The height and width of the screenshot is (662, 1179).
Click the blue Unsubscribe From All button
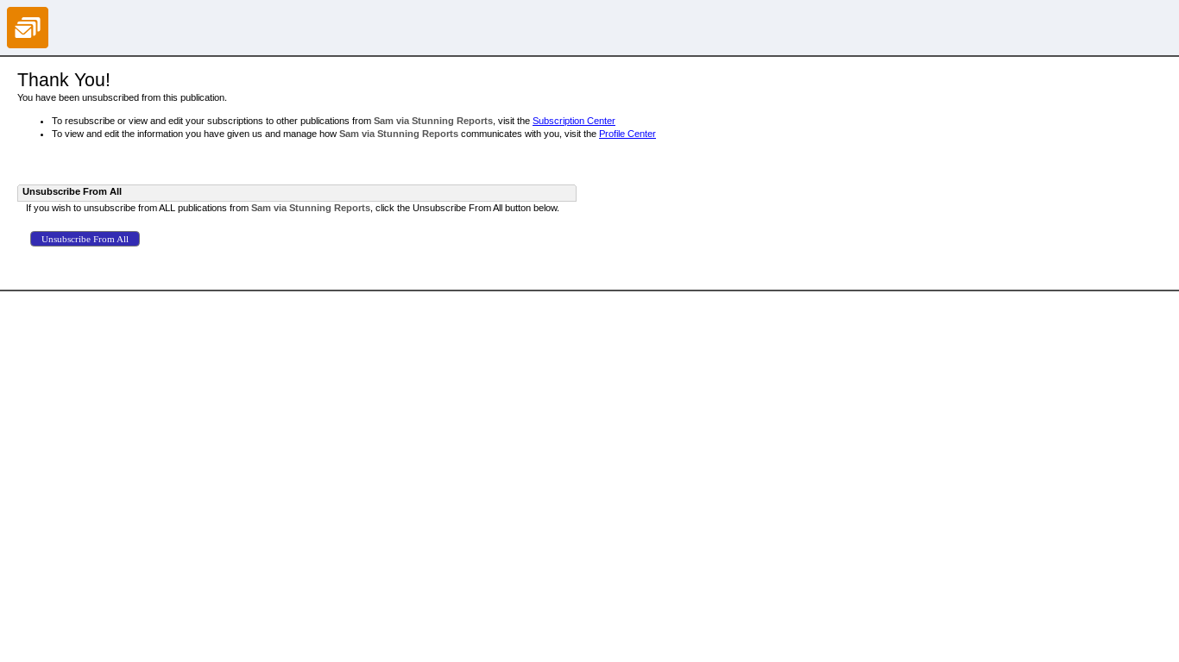[x=85, y=239]
